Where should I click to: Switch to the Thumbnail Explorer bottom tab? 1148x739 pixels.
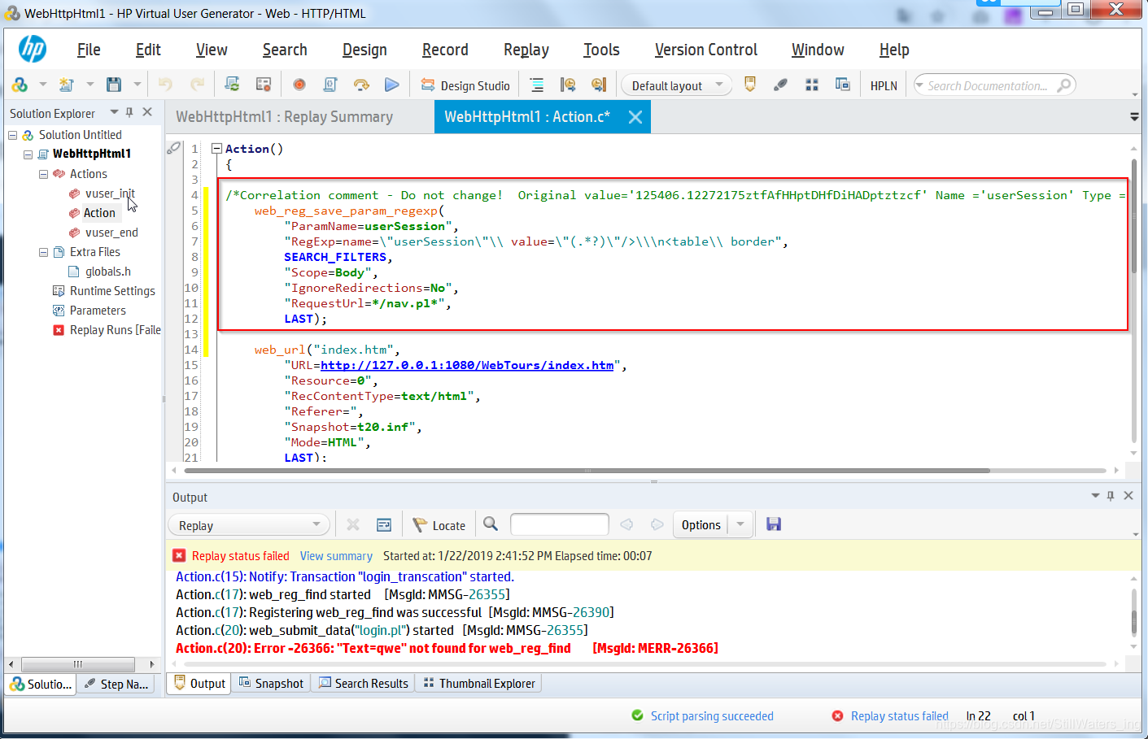(x=479, y=684)
